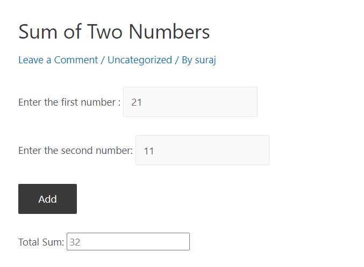This screenshot has width=364, height=267.
Task: Click the result 32 in Total Sum
Action: 75,242
